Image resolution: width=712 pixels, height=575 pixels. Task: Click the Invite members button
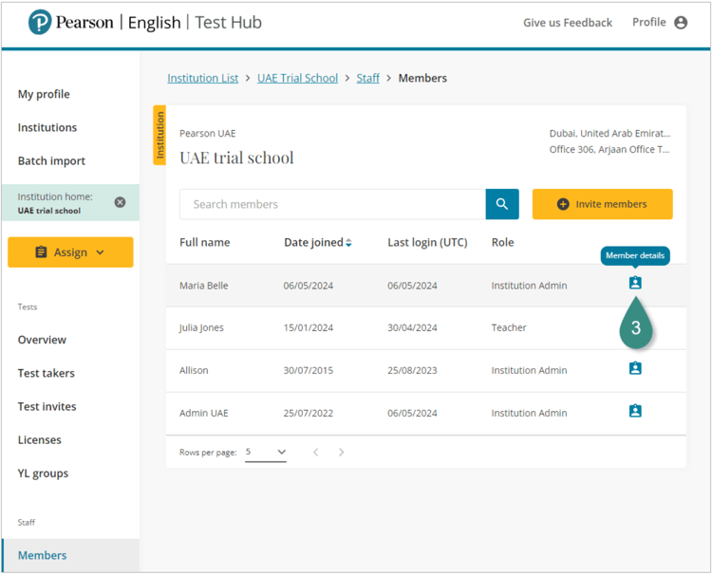tap(602, 204)
